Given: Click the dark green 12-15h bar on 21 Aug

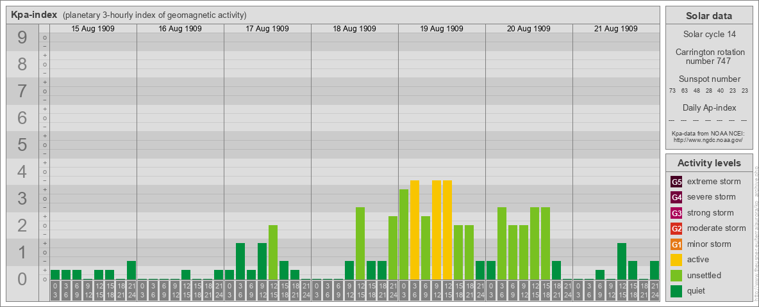Looking at the screenshot, I should [x=622, y=261].
